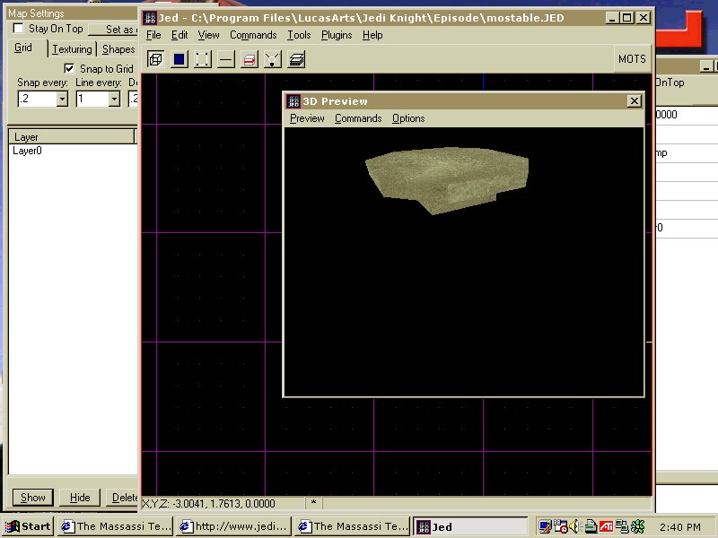The width and height of the screenshot is (718, 538).
Task: Click the 3D Preview window icon
Action: click(293, 101)
